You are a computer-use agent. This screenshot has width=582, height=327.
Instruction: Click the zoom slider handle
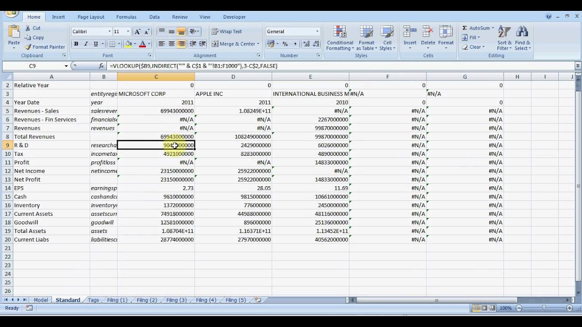pos(544,308)
